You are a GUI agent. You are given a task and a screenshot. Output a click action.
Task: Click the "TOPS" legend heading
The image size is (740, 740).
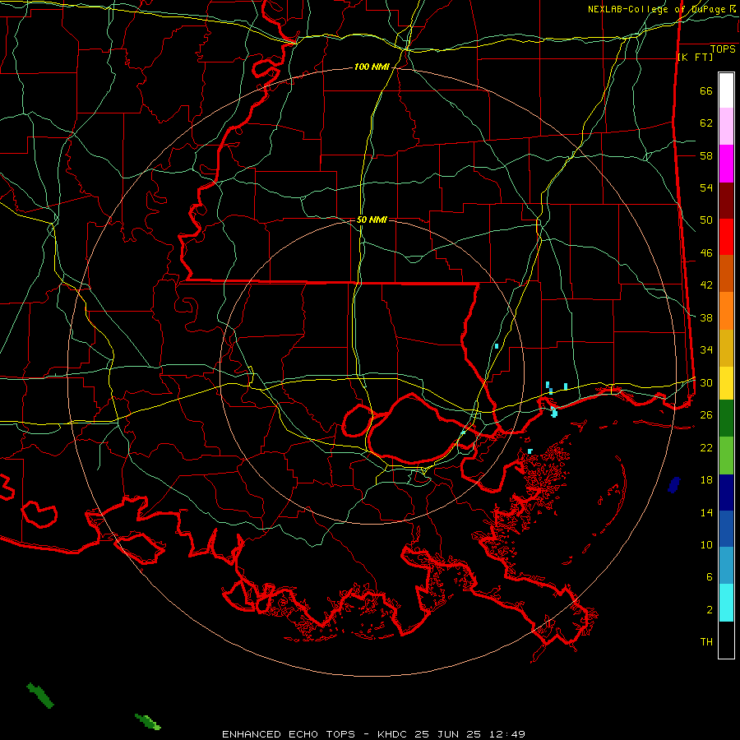(723, 49)
